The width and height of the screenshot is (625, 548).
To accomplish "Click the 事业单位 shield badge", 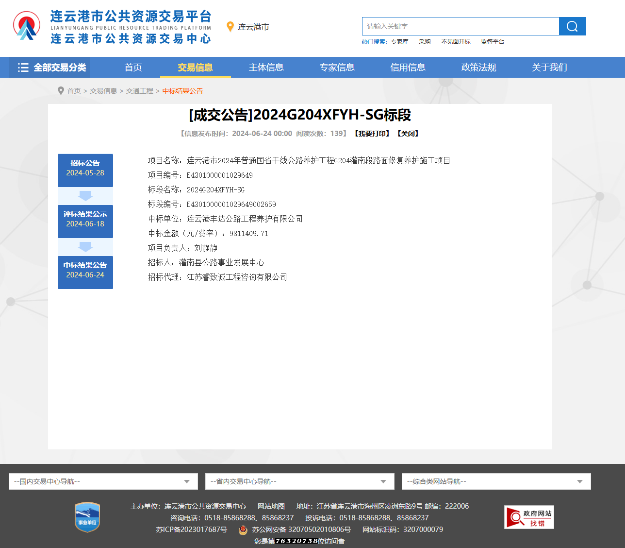I will point(87,517).
